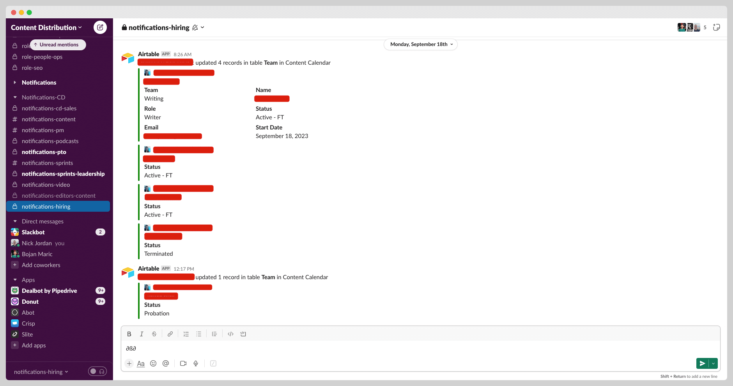Click the 12:17 PM message timestamp
This screenshot has width=733, height=386.
pos(184,269)
